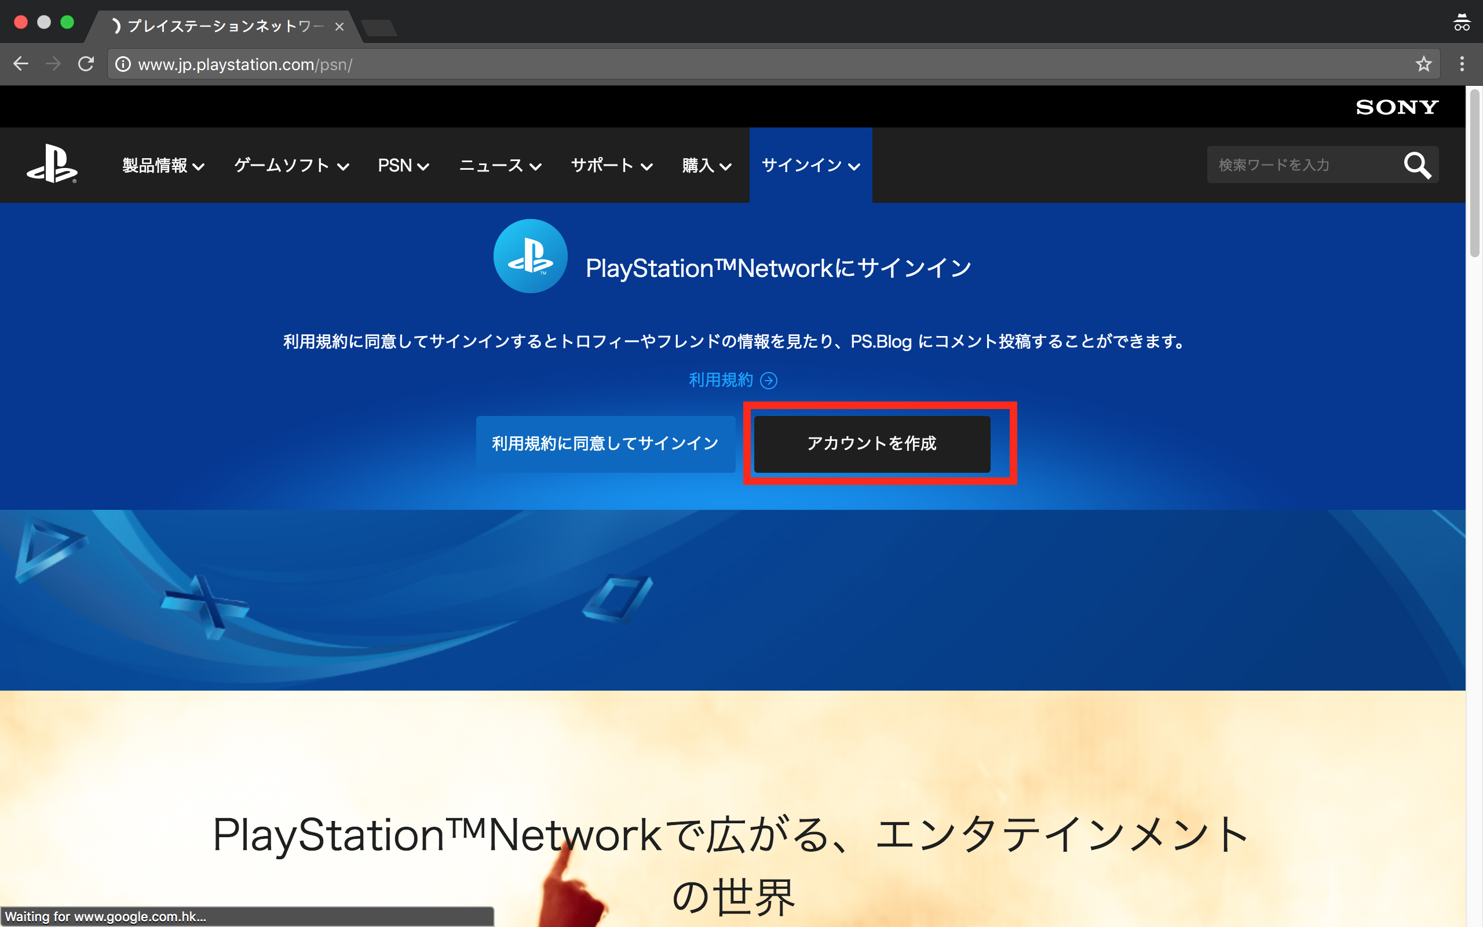This screenshot has width=1483, height=927.
Task: Click the アカウントを作成 button
Action: (872, 444)
